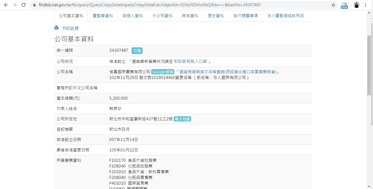Open Chrome three-dot menu
This screenshot has width=373, height=189.
tap(365, 5)
